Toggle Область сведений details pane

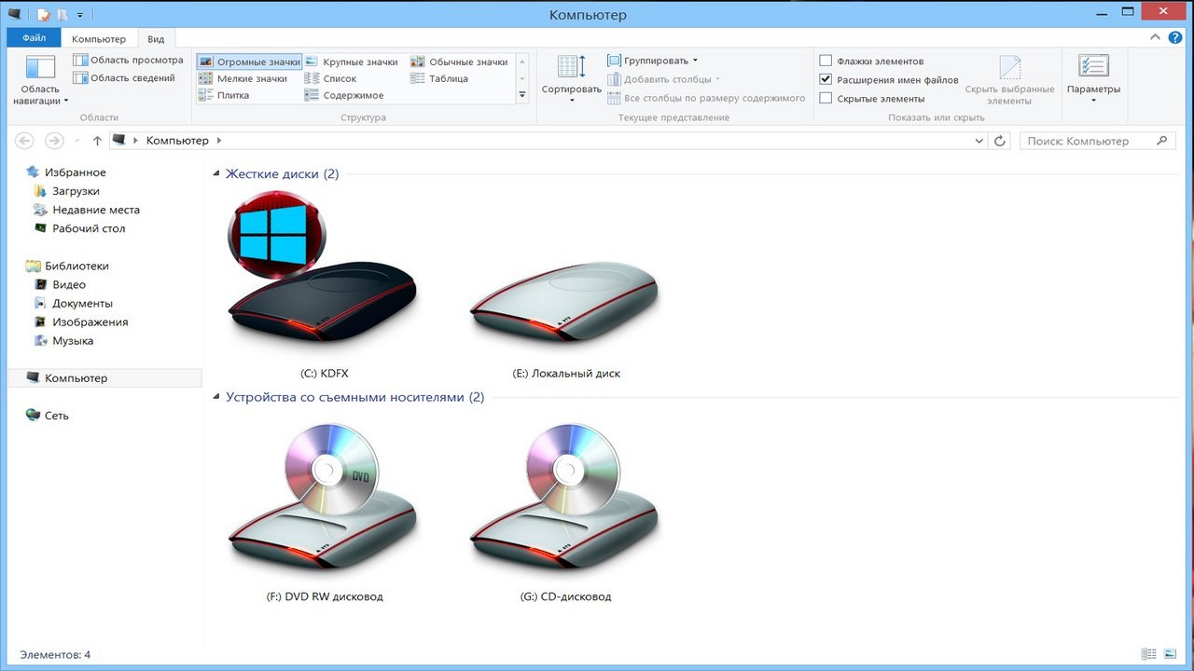point(124,78)
